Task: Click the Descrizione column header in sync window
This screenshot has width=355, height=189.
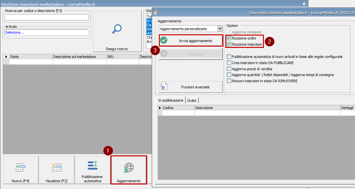Action: (x=267, y=108)
